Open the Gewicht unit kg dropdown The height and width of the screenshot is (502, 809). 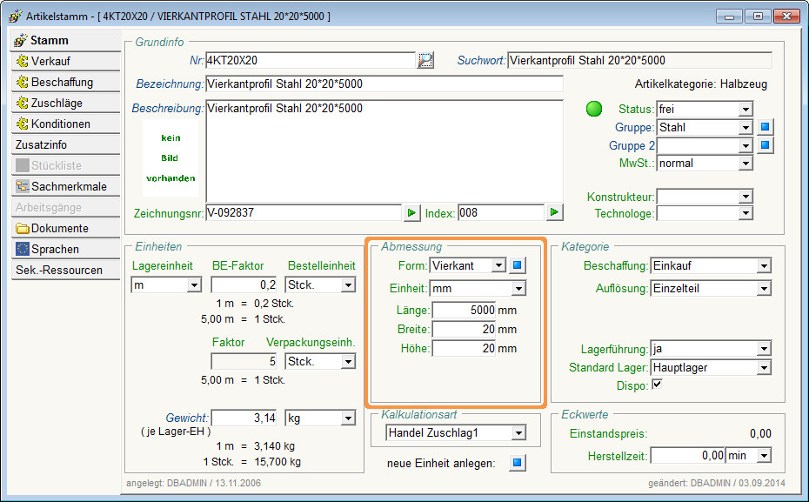pos(348,418)
